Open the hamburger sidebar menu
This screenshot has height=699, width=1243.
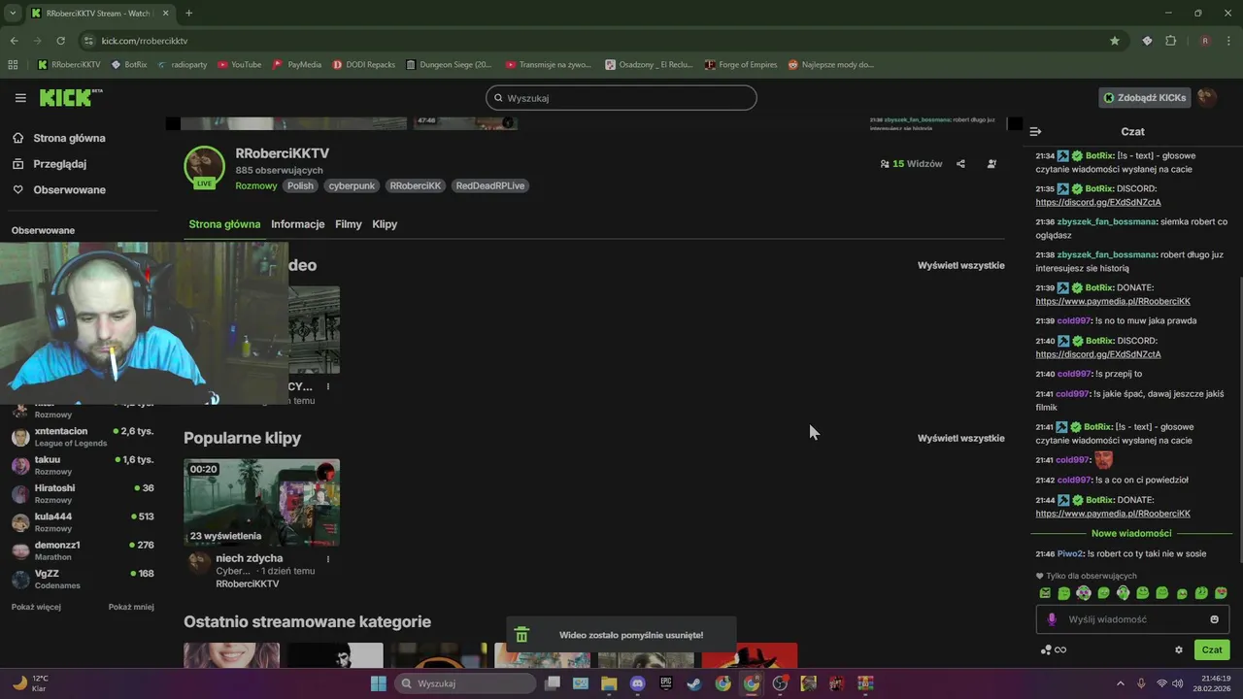20,98
